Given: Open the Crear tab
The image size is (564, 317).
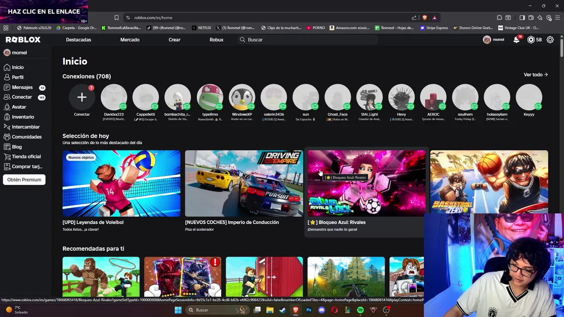Looking at the screenshot, I should tap(174, 40).
